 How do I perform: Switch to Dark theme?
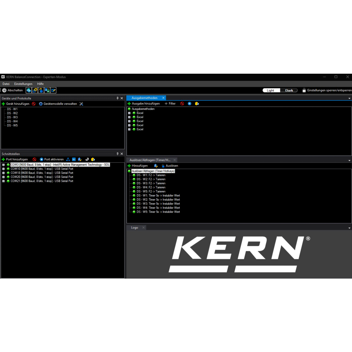coord(289,90)
